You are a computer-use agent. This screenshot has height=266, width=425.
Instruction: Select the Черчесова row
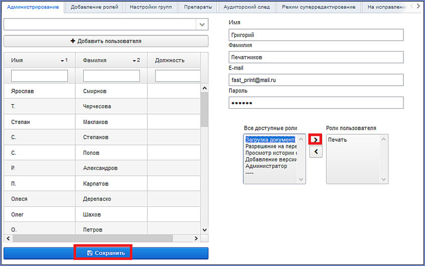click(x=102, y=106)
